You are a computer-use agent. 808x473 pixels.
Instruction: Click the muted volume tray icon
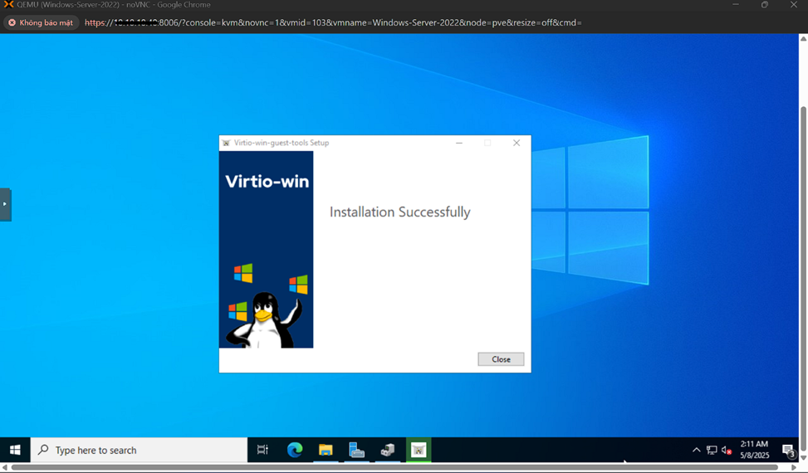[x=727, y=450]
